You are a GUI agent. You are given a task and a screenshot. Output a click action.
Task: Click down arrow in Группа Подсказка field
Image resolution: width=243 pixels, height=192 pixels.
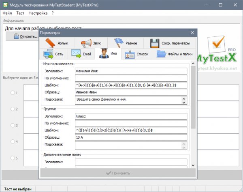point(184,148)
